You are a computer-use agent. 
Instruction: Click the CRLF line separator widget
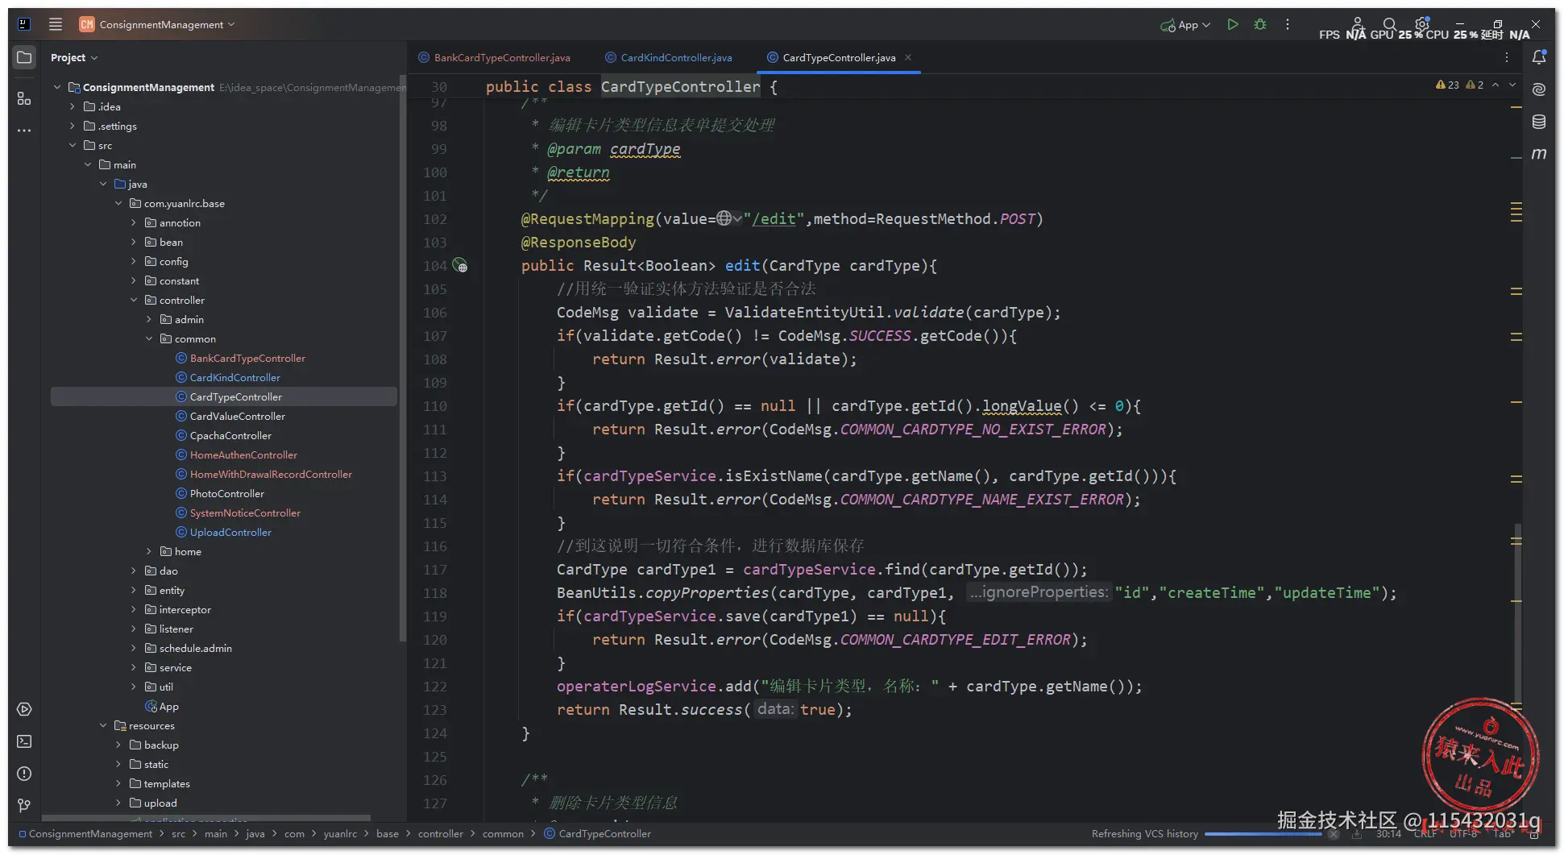pos(1425,833)
